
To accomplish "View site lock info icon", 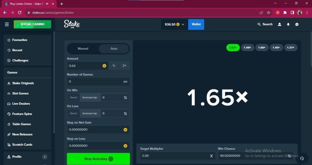I will pos(29,12).
